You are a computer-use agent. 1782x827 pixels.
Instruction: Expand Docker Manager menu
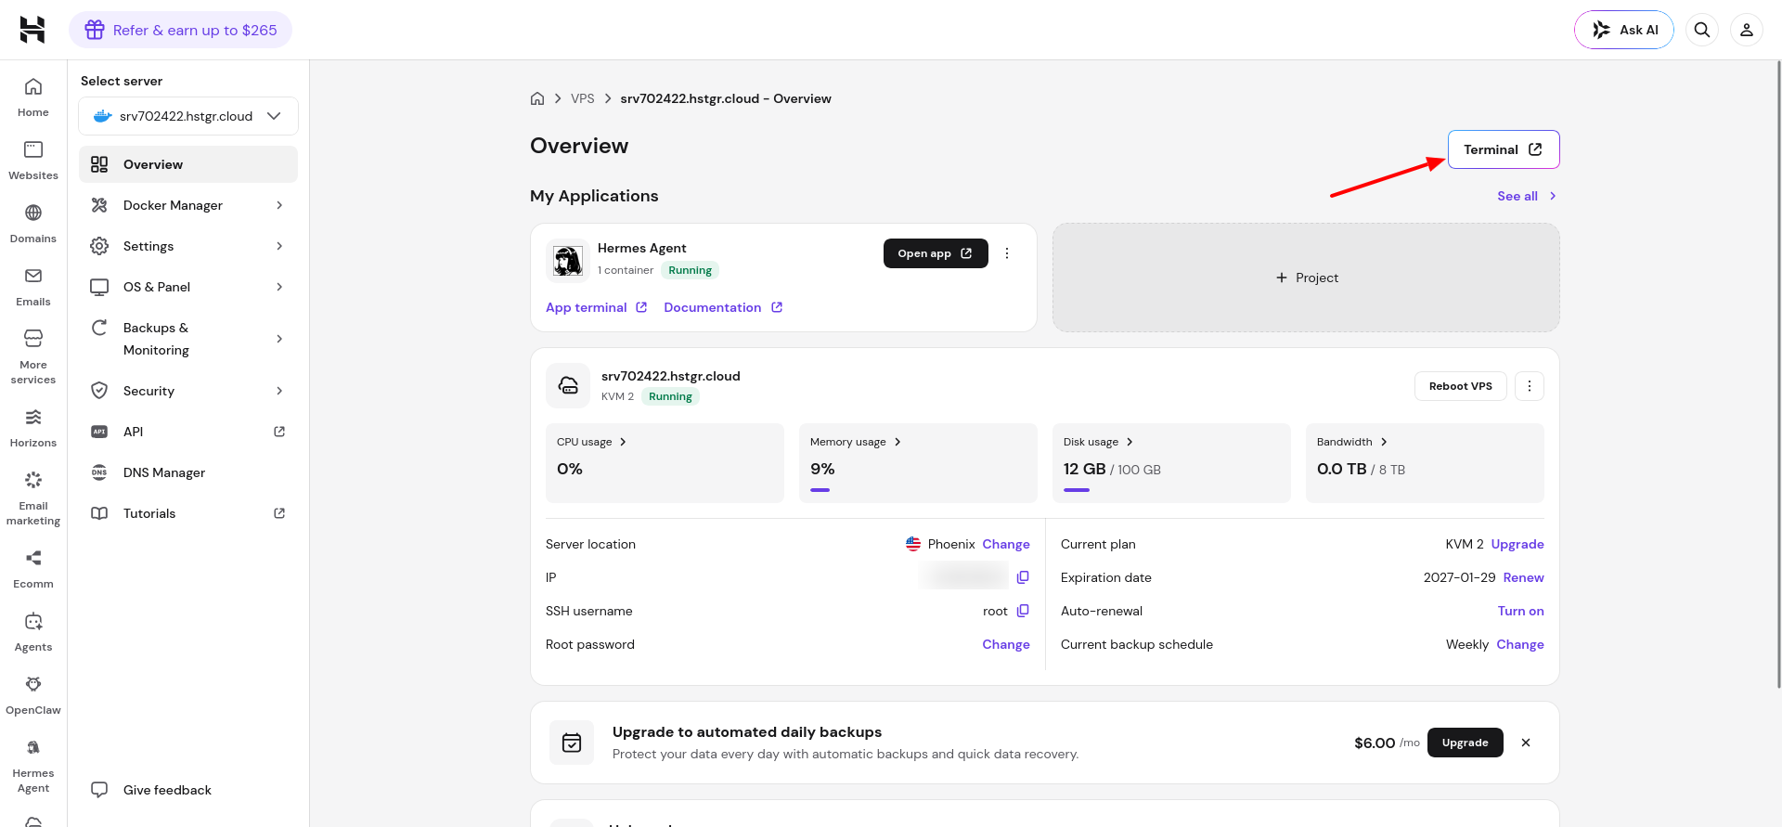coord(188,205)
